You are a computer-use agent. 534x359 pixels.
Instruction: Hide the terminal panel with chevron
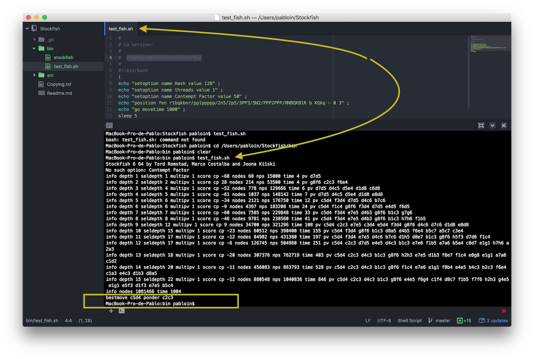click(x=492, y=126)
